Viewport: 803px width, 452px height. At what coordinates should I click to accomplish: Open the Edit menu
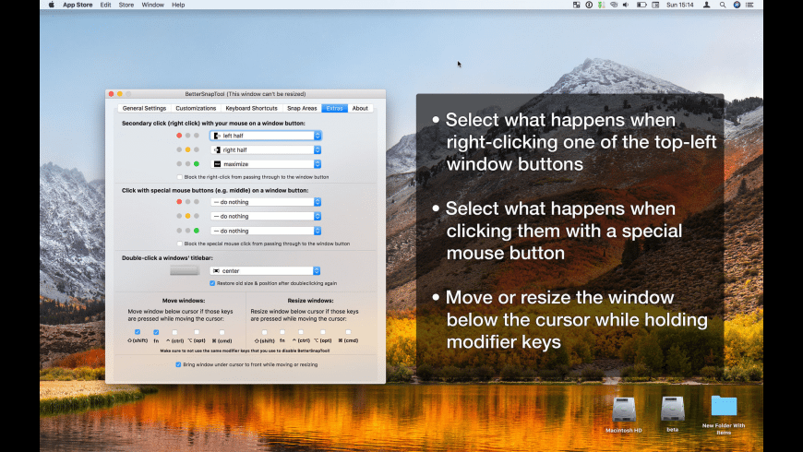105,5
